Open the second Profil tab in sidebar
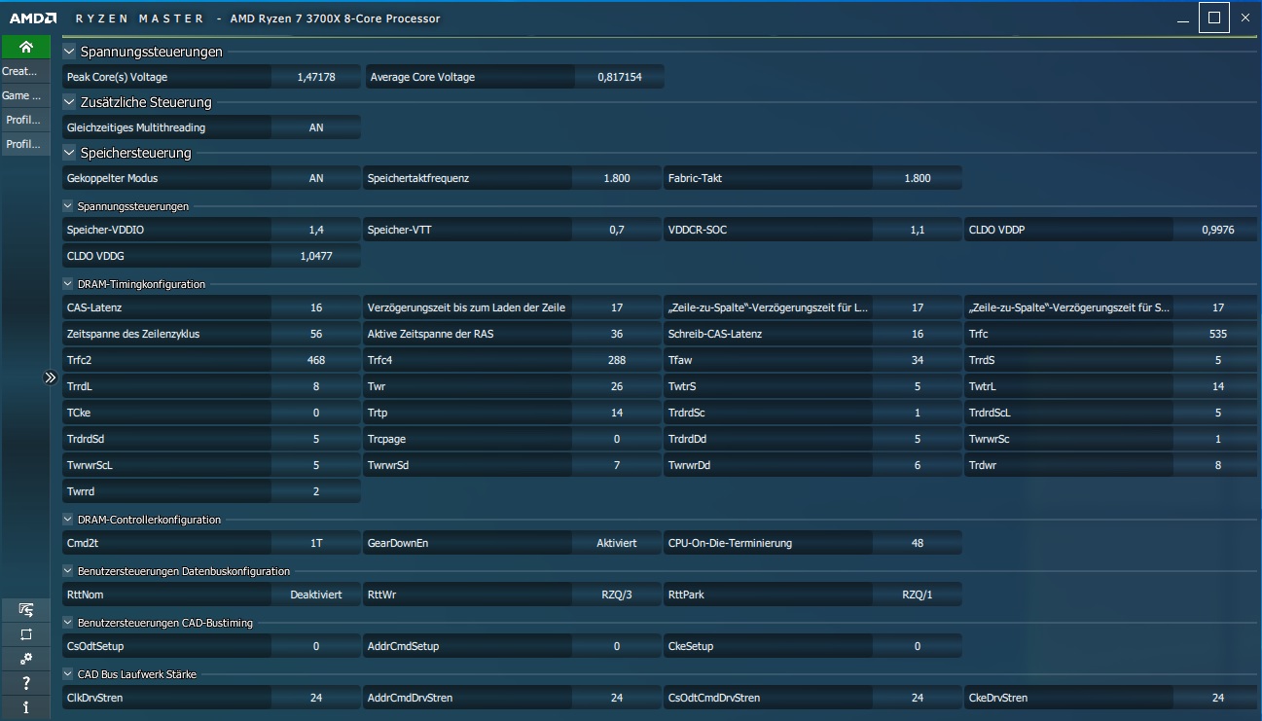This screenshot has width=1262, height=721. coord(25,144)
